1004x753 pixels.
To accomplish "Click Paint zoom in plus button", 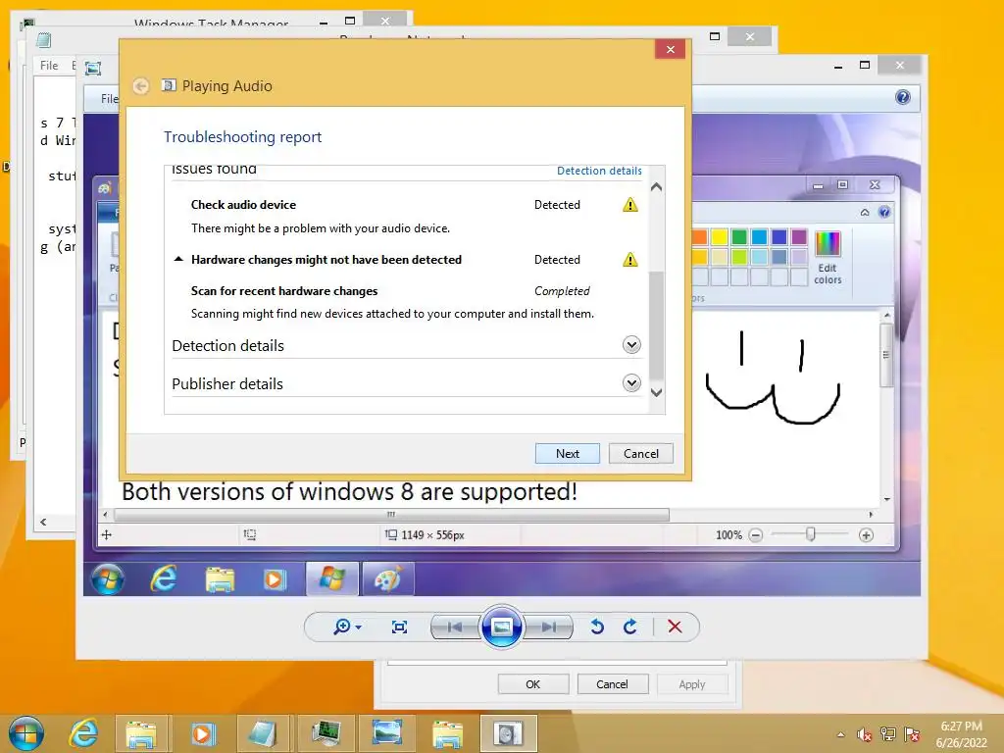I will click(x=866, y=535).
